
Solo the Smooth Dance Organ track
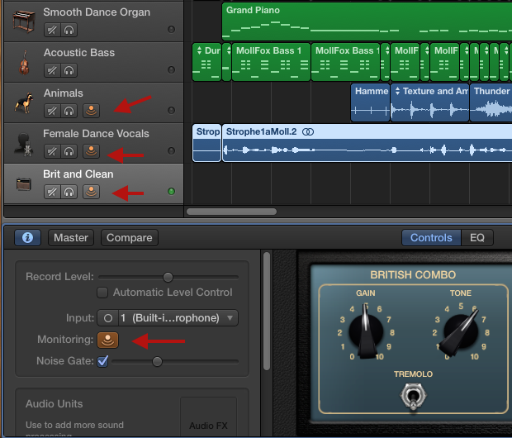pos(69,30)
